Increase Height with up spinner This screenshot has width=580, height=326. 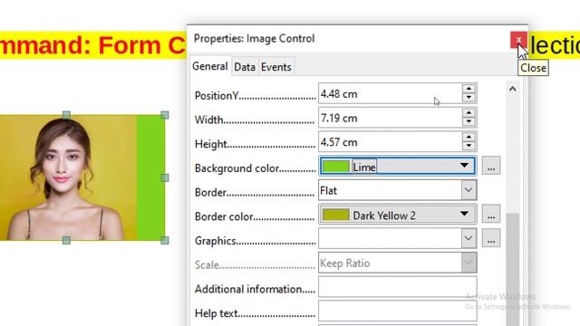pyautogui.click(x=469, y=137)
